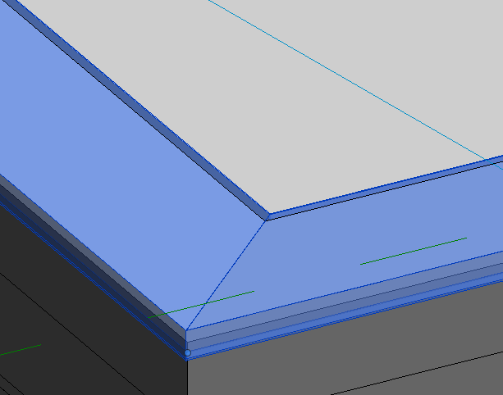Click the diagonal hip edge between the blue slopes

(230, 270)
